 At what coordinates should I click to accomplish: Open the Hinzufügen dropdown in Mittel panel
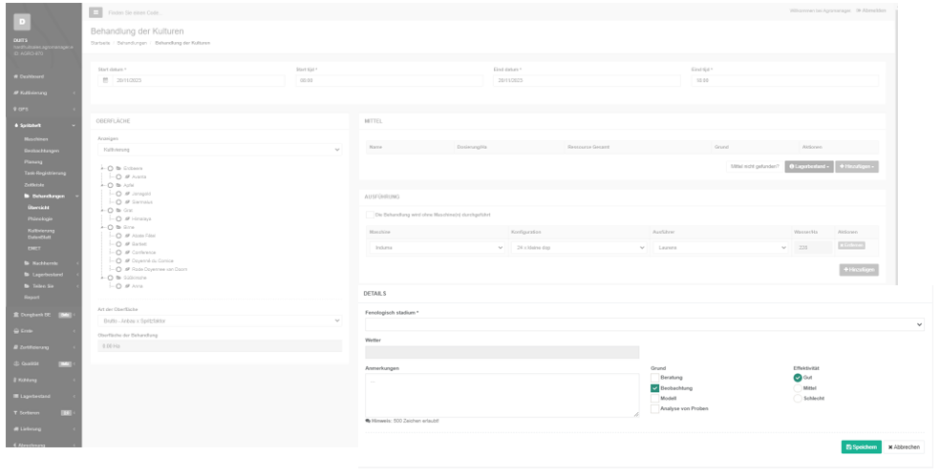point(857,166)
